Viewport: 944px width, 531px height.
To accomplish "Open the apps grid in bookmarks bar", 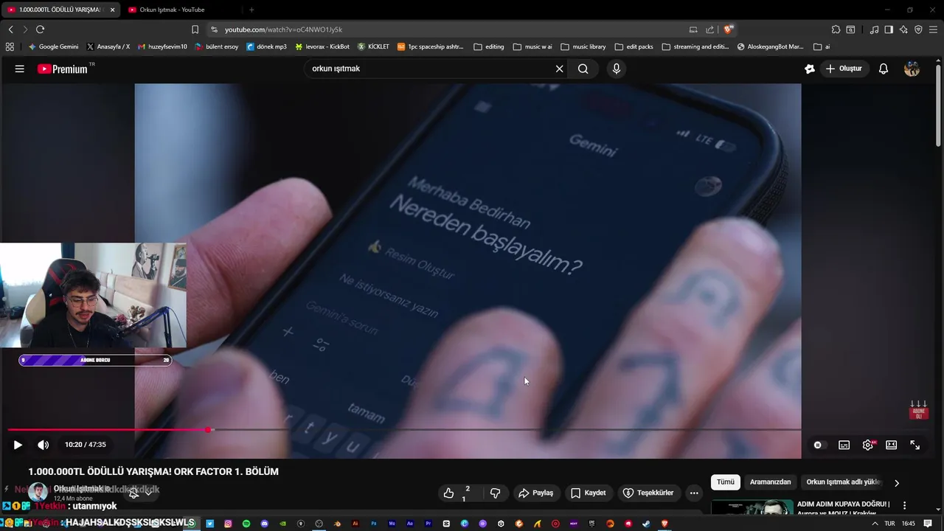I will pyautogui.click(x=10, y=46).
